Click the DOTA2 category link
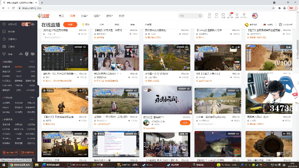Viewport: 299px width, 168px height. tap(31, 67)
